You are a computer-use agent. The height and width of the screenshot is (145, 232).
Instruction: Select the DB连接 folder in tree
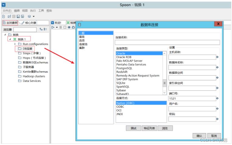(x=27, y=49)
